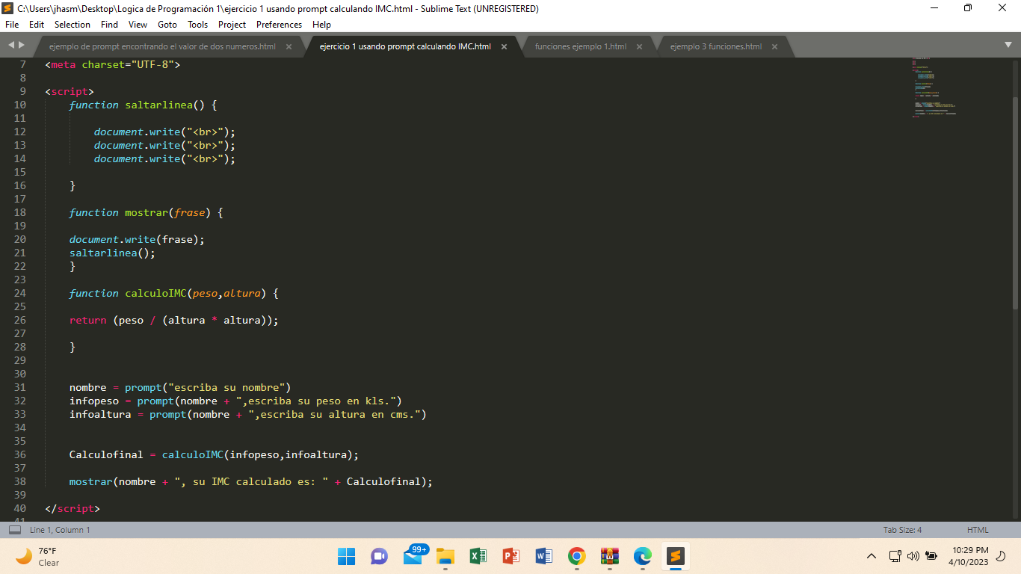Screen dimensions: 1021x574
Task: Open the volume tray icon
Action: (913, 556)
